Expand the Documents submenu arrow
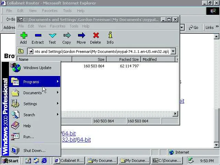 coord(58,92)
